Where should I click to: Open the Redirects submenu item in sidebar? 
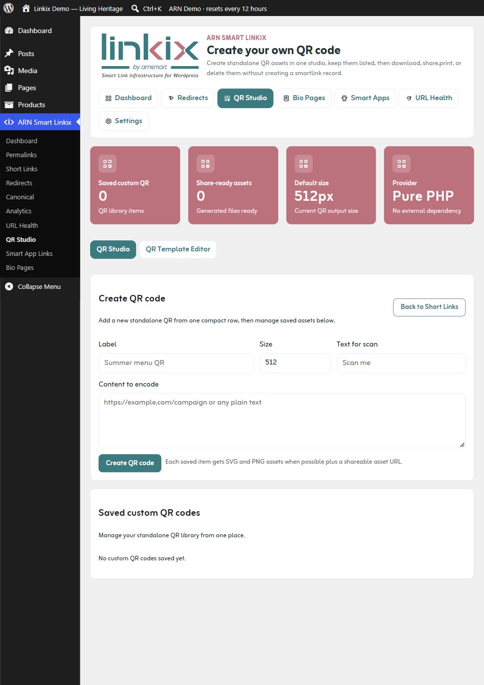(19, 183)
